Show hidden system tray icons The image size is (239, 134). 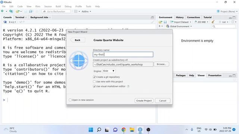(x=187, y=130)
